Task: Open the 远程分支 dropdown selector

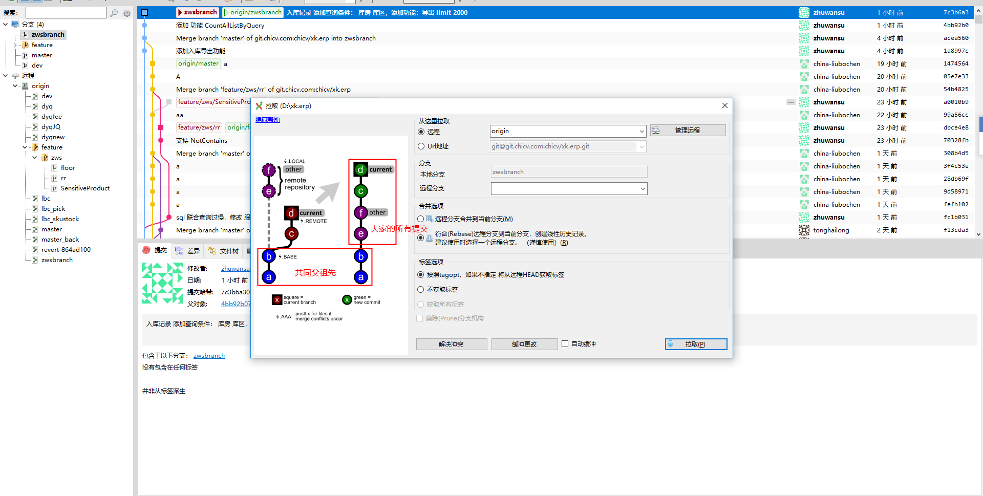Action: pyautogui.click(x=642, y=188)
